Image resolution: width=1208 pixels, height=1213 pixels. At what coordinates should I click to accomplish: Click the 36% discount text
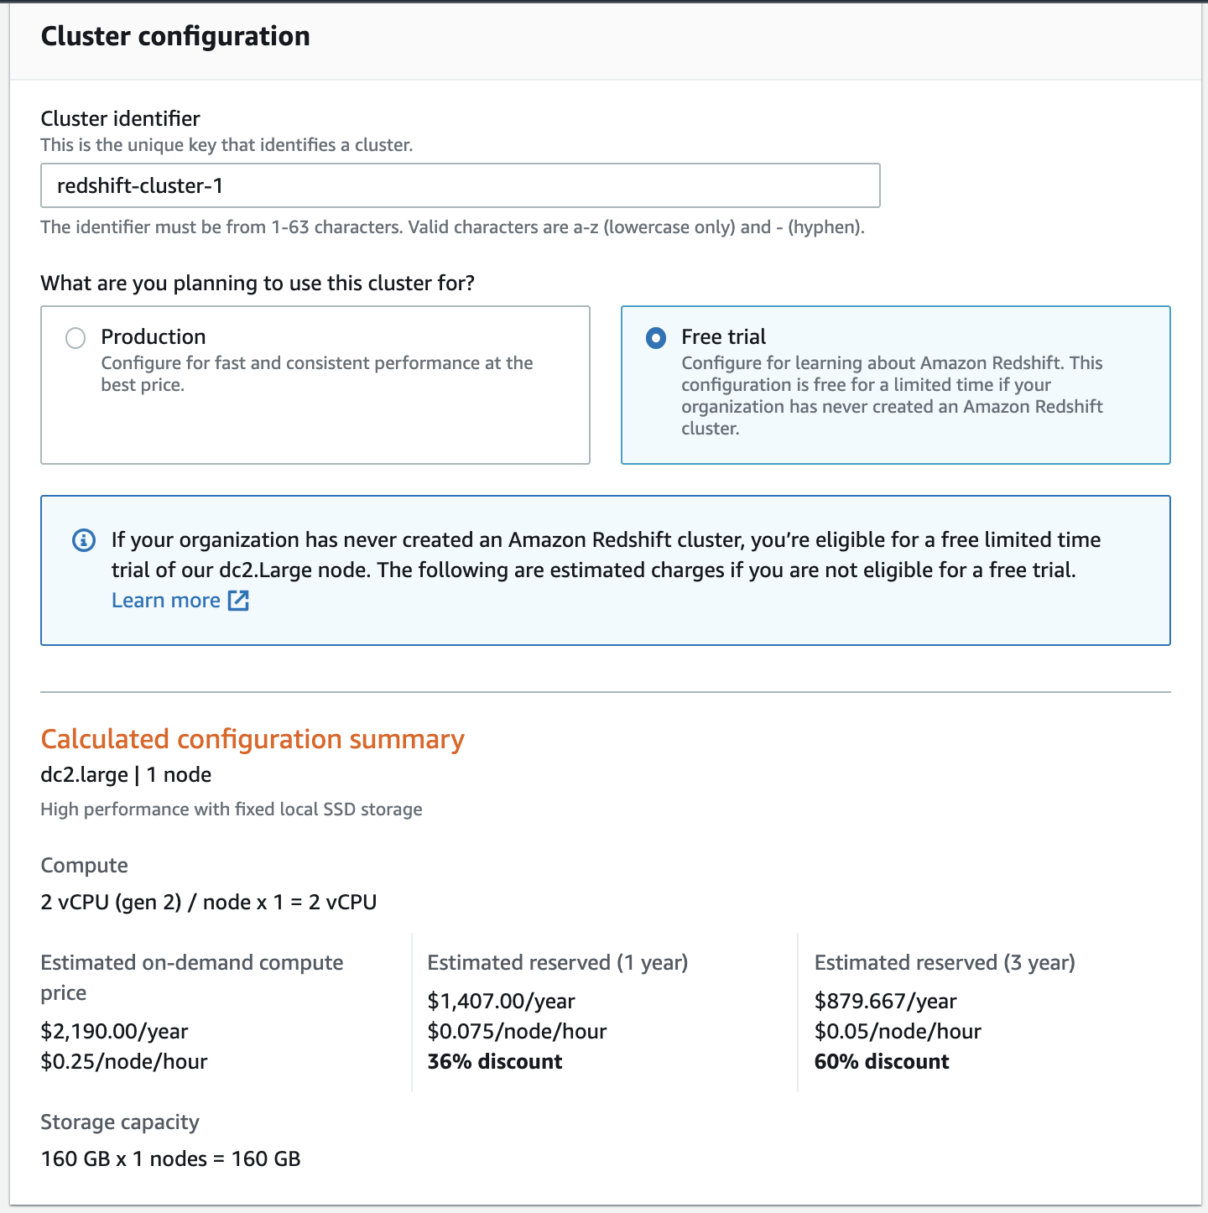493,1061
